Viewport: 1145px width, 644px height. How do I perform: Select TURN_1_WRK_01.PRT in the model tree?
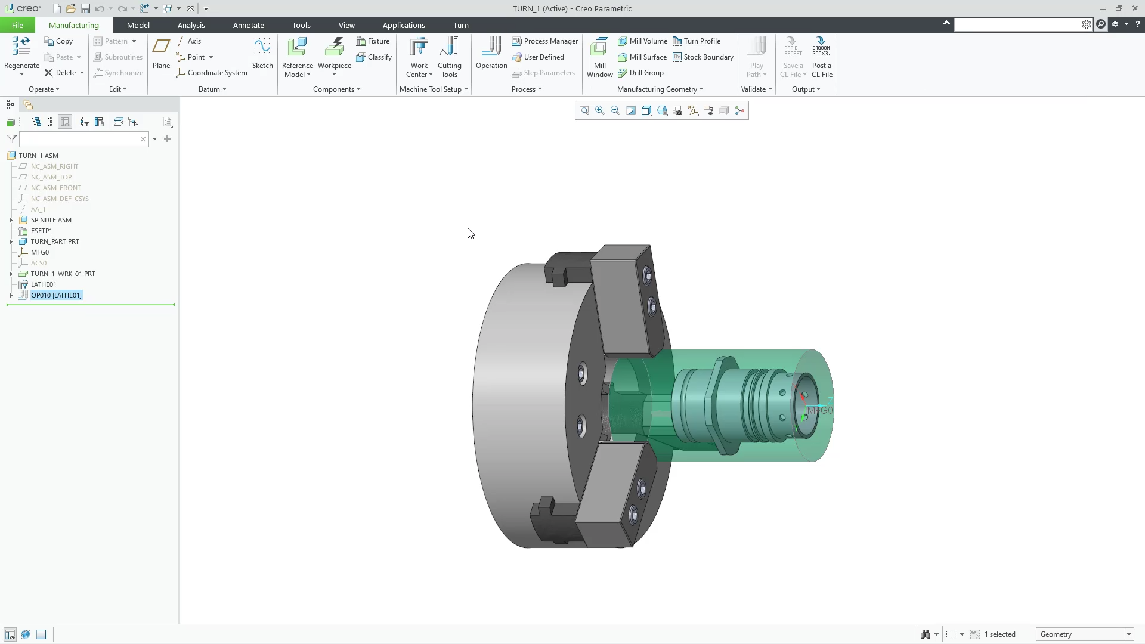pyautogui.click(x=63, y=274)
